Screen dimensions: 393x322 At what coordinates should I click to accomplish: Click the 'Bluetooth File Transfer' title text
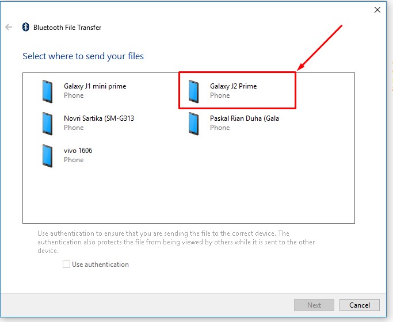coord(67,27)
